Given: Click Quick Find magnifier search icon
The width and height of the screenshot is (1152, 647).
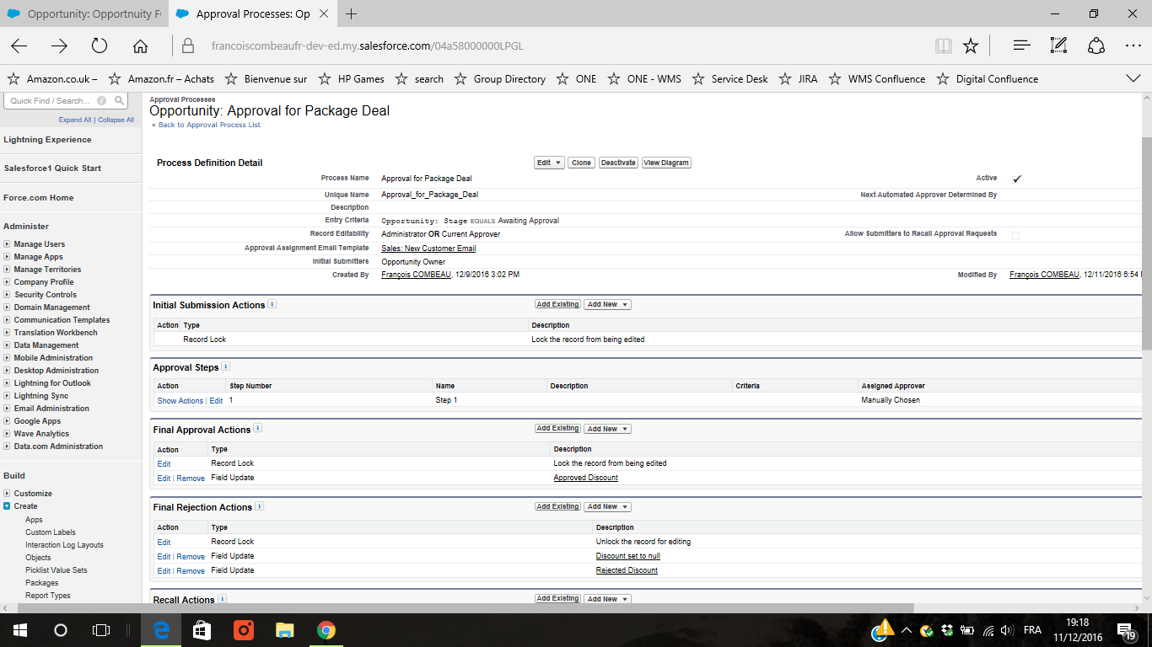Looking at the screenshot, I should (x=119, y=101).
